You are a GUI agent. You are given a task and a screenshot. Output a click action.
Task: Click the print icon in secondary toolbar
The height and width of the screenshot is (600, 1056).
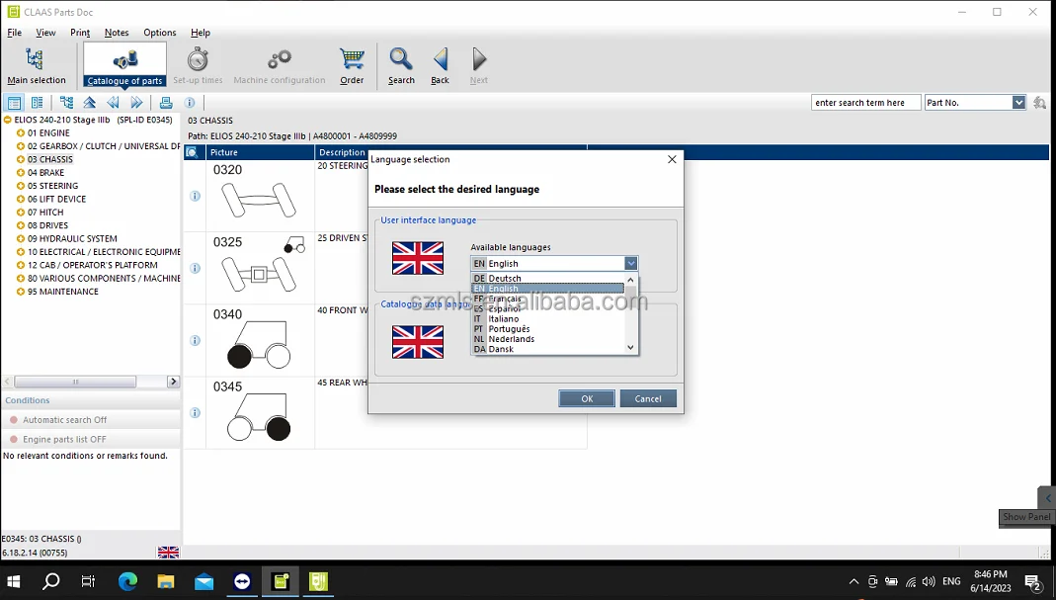click(x=166, y=103)
